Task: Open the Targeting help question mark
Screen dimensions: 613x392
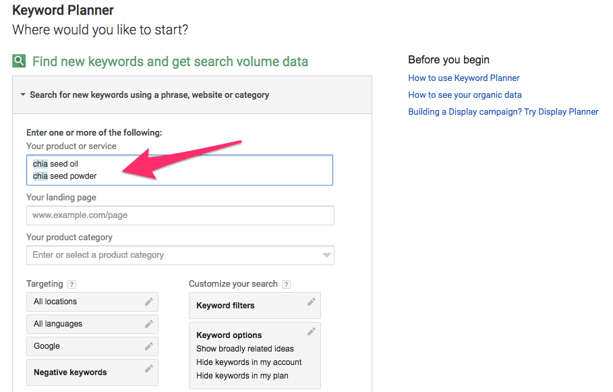Action: [x=72, y=285]
